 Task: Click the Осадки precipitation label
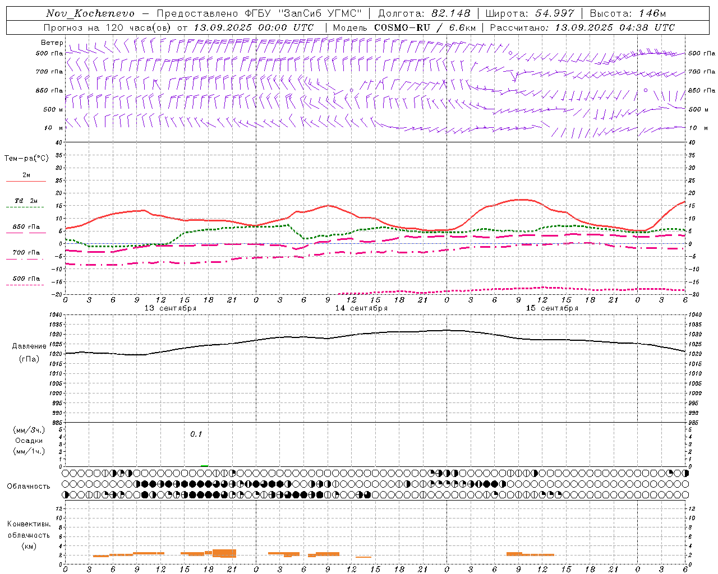tap(29, 441)
